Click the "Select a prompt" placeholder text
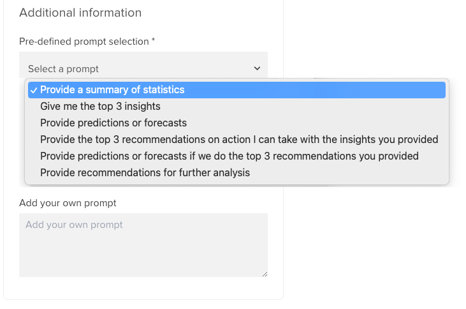 point(63,69)
